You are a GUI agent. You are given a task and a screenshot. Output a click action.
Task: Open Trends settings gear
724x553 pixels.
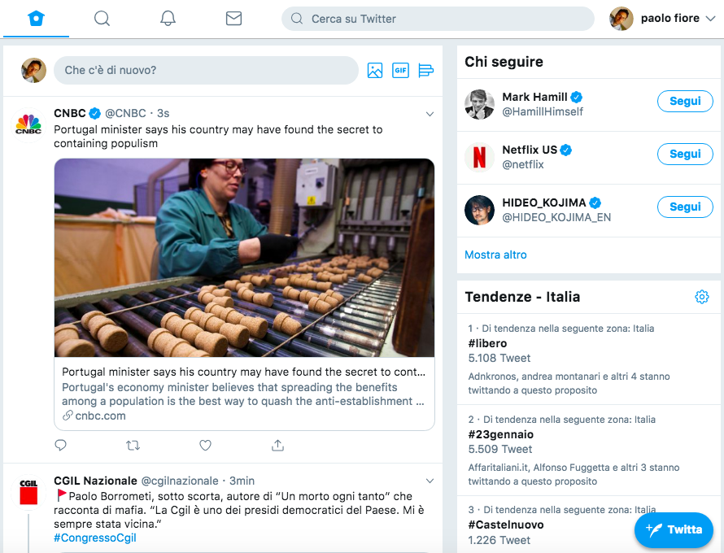701,297
